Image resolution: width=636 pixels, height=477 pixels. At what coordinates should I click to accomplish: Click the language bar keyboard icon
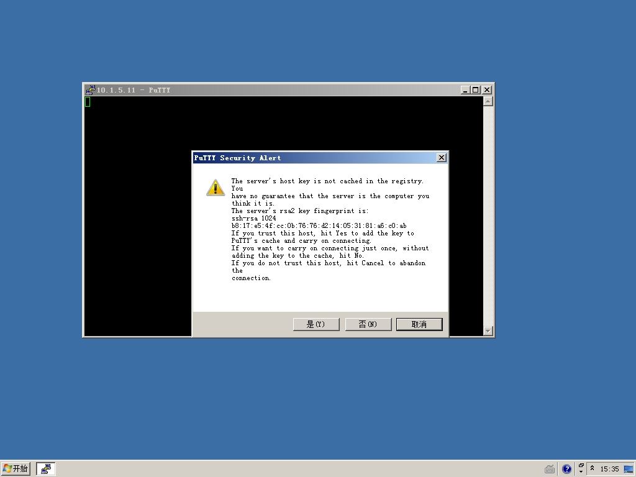pyautogui.click(x=550, y=470)
